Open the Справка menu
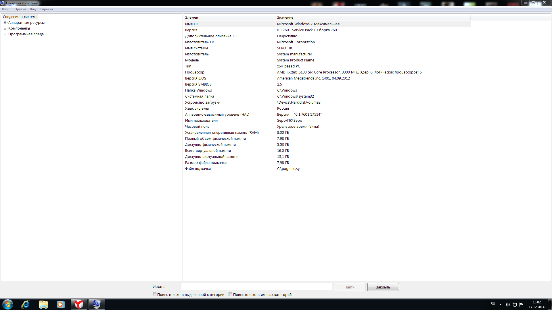Image resolution: width=552 pixels, height=310 pixels. point(46,9)
